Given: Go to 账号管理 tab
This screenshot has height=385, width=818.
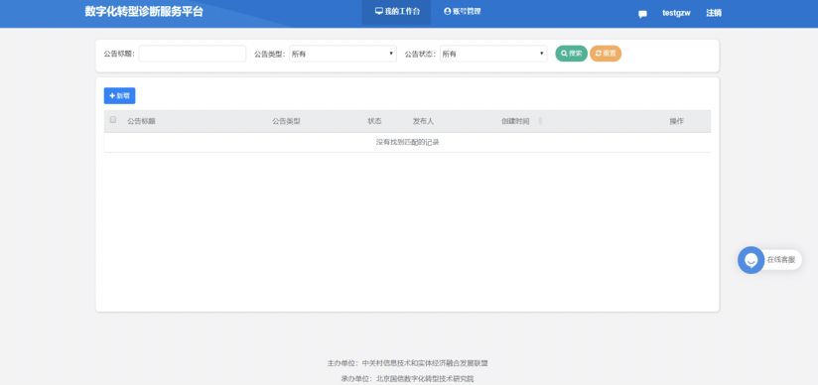Looking at the screenshot, I should [x=463, y=12].
